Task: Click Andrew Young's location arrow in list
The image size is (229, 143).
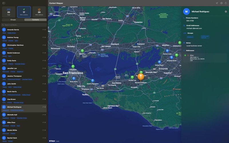Action: click(x=43, y=37)
